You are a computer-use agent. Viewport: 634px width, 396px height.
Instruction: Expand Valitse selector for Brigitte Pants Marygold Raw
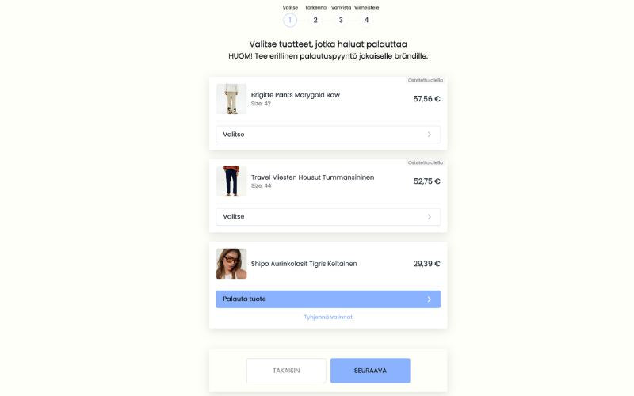coord(328,135)
